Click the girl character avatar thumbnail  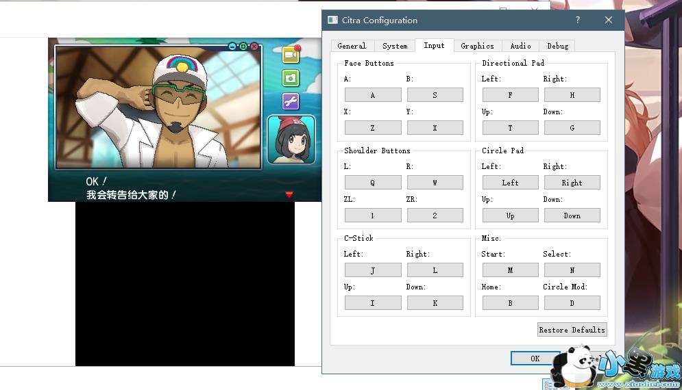tap(291, 140)
